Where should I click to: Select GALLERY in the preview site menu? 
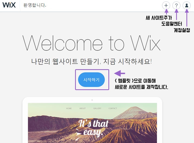click(97, 108)
